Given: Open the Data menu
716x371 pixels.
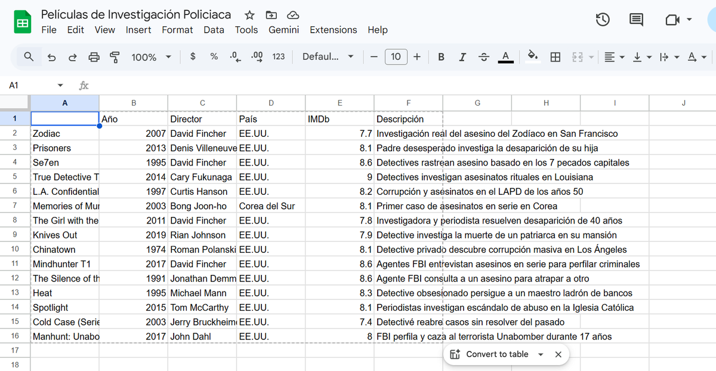Looking at the screenshot, I should tap(214, 30).
